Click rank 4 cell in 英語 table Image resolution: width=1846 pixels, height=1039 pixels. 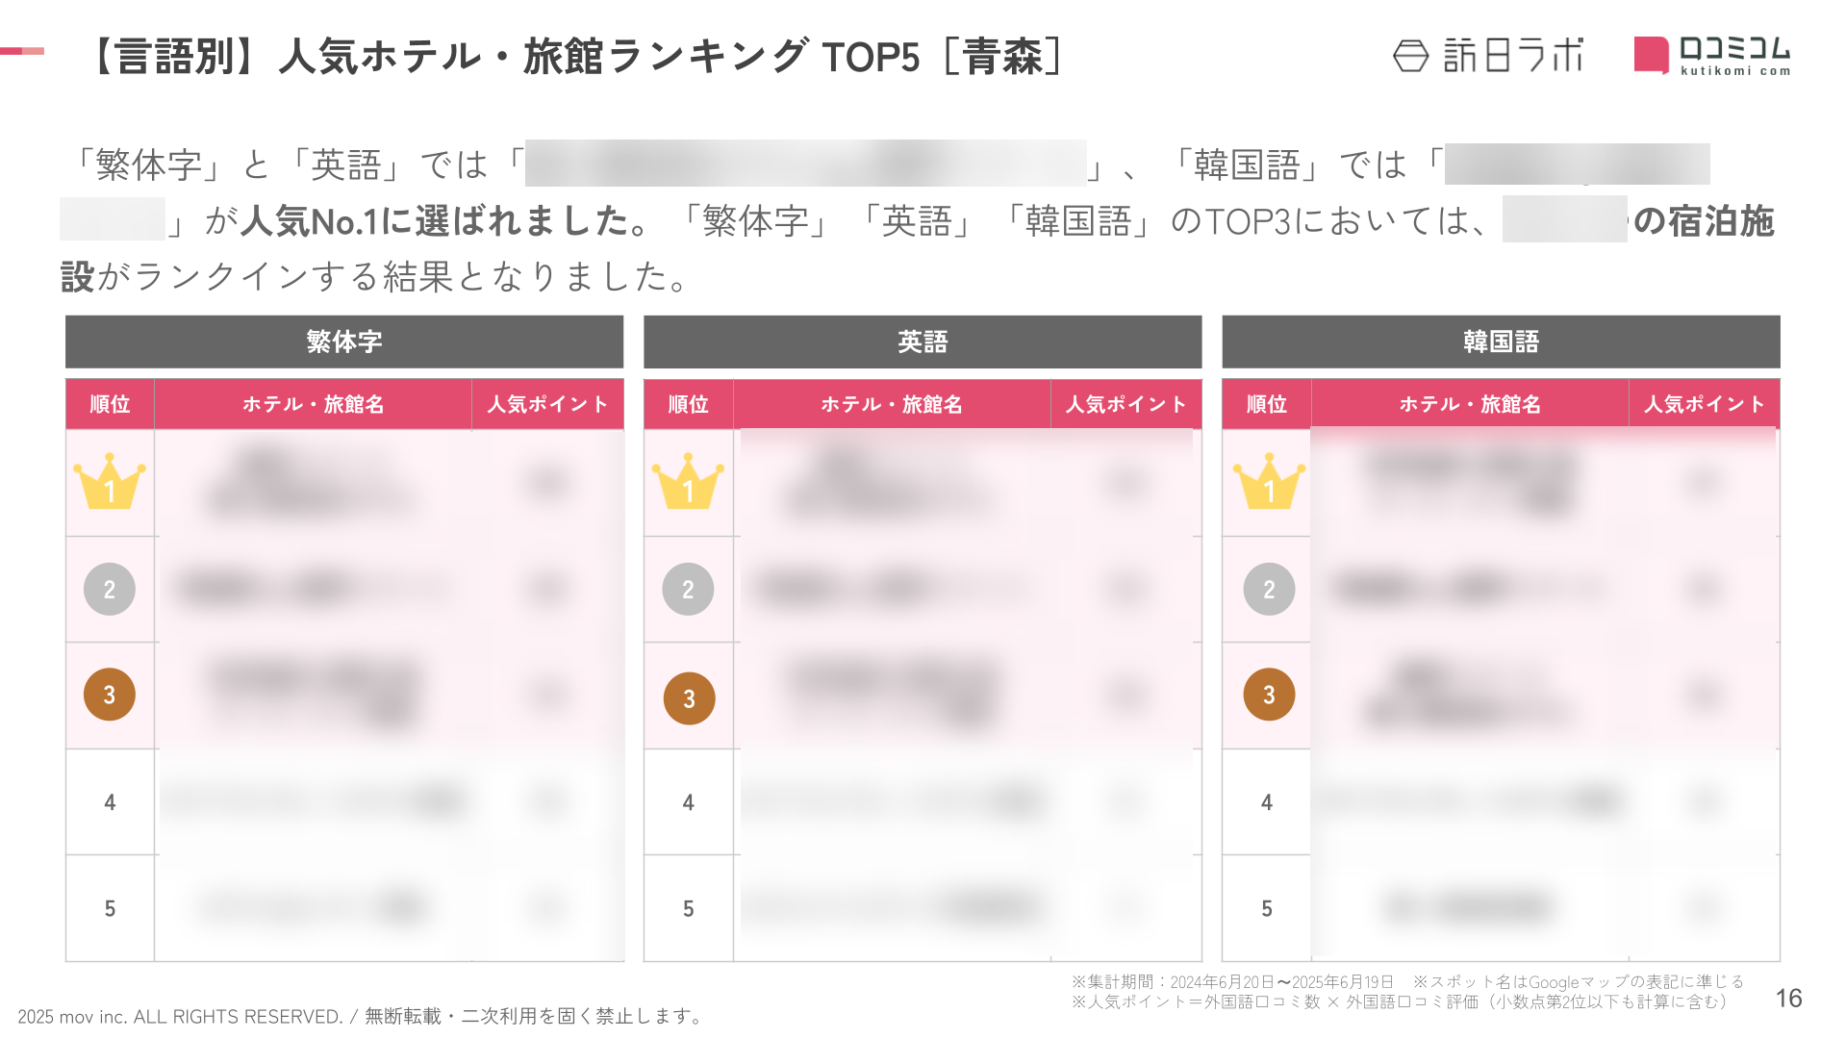689,802
